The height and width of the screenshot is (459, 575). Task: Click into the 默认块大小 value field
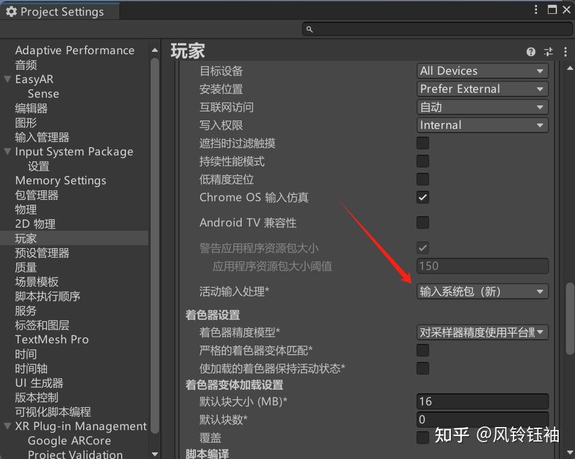[x=482, y=401]
